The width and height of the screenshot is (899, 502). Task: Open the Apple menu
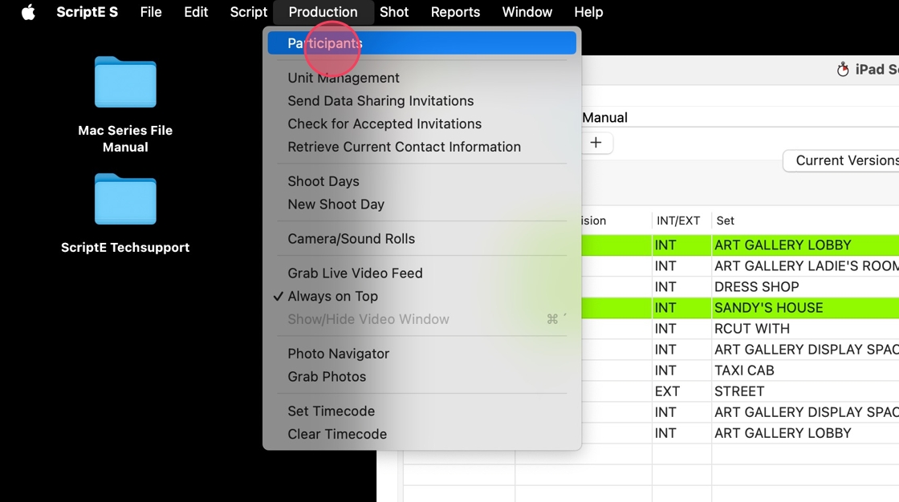click(28, 12)
